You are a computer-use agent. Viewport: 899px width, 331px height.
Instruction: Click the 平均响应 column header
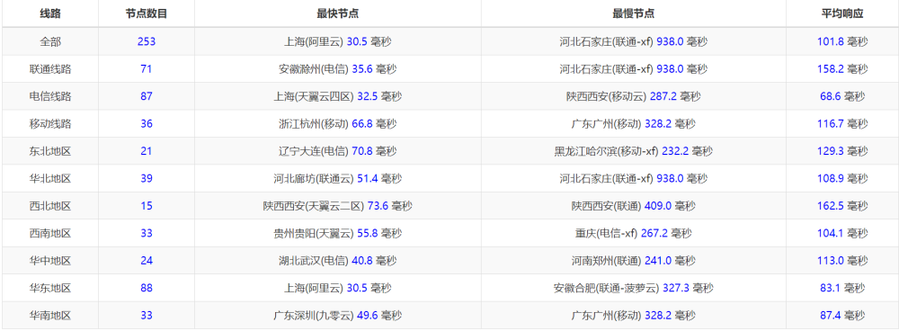click(842, 14)
